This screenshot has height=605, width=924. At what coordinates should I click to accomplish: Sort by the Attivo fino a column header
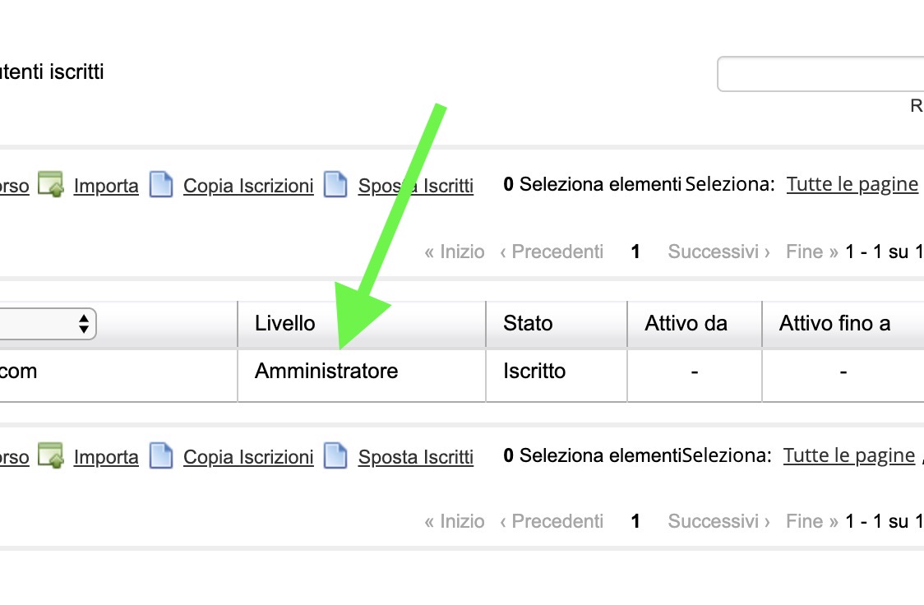tap(834, 323)
